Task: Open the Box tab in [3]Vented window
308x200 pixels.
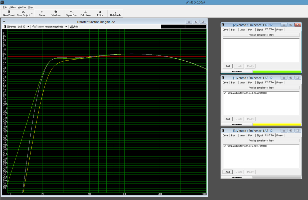Action: (x=233, y=135)
